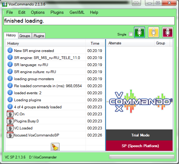Click the Group column header
Screen dimensions: 179x164
pyautogui.click(x=162, y=43)
